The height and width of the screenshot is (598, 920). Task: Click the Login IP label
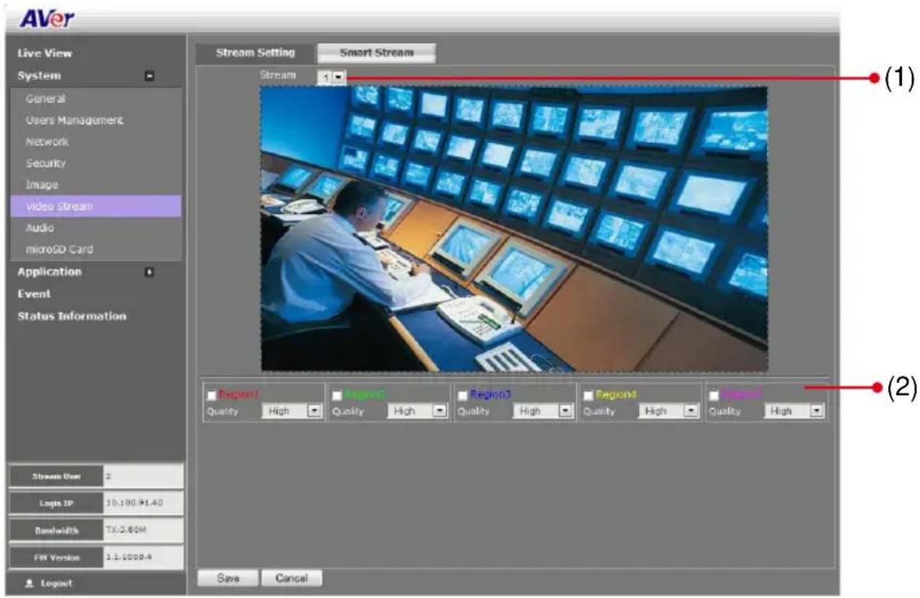tap(55, 504)
